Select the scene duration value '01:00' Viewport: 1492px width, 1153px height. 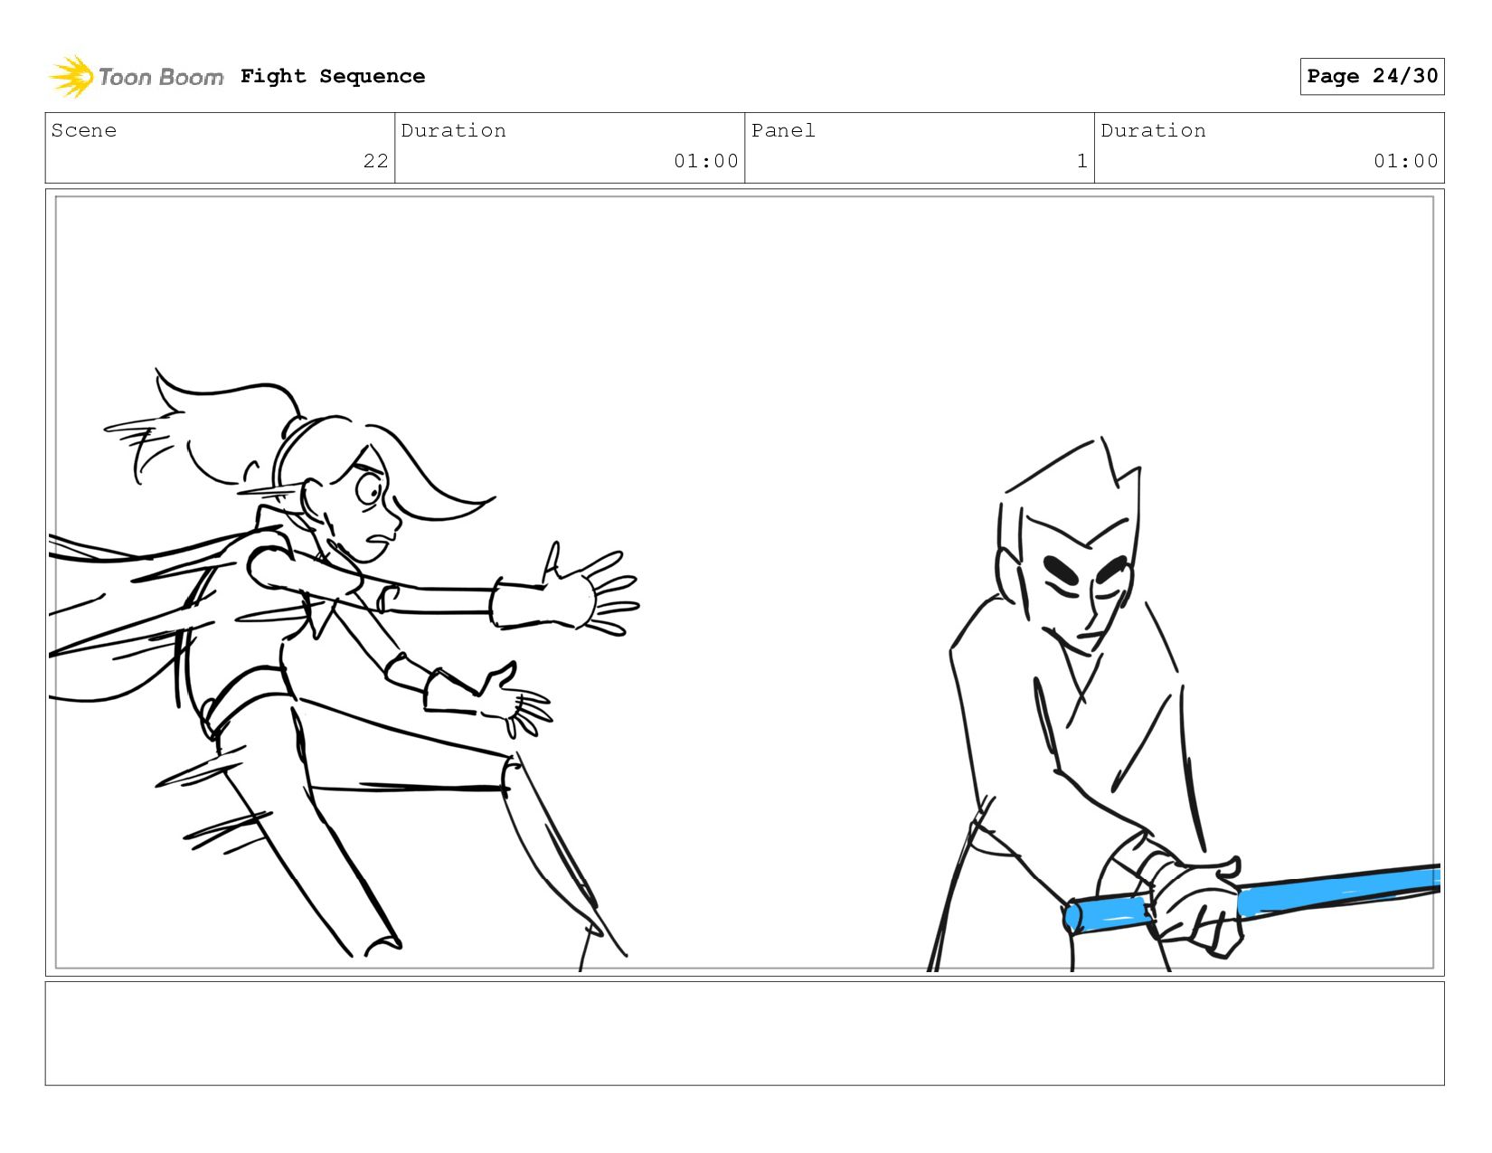[706, 161]
